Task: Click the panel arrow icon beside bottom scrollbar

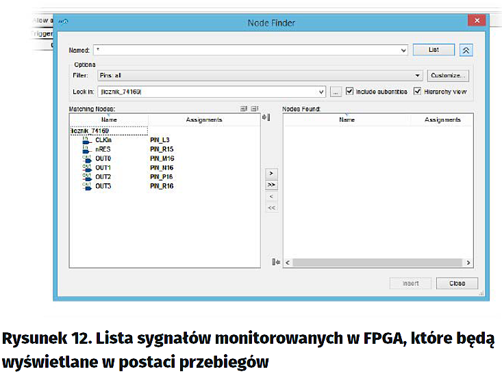Action: pyautogui.click(x=275, y=263)
